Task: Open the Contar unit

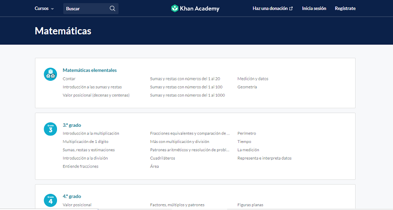Action: pyautogui.click(x=69, y=79)
